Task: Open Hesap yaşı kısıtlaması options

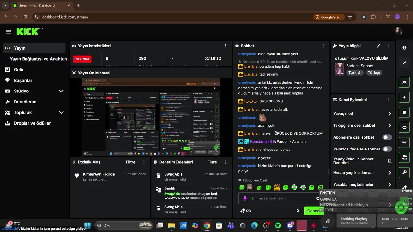Action: click(362, 173)
